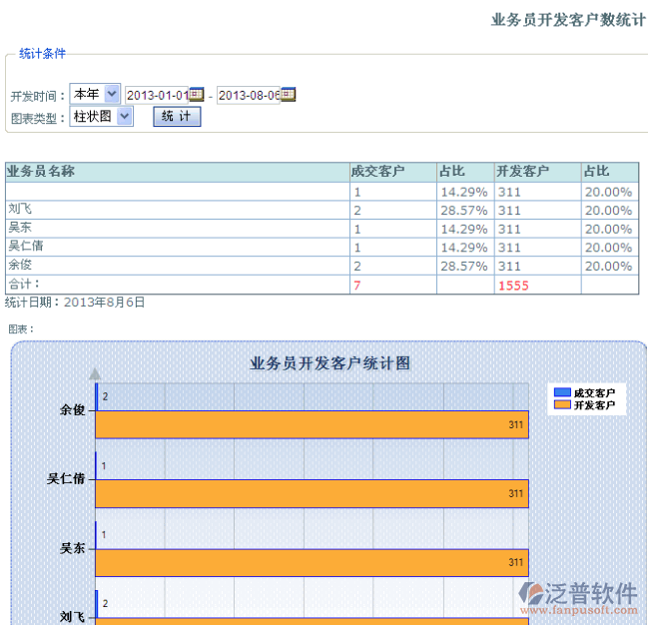The image size is (648, 626).
Task: Click the orange 开发客户 legend swatch
Action: (x=562, y=405)
